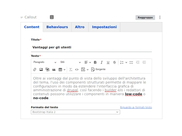The width and height of the screenshot is (182, 136).
Task: Click the underlined word drupal in the text
Action: click(x=73, y=90)
